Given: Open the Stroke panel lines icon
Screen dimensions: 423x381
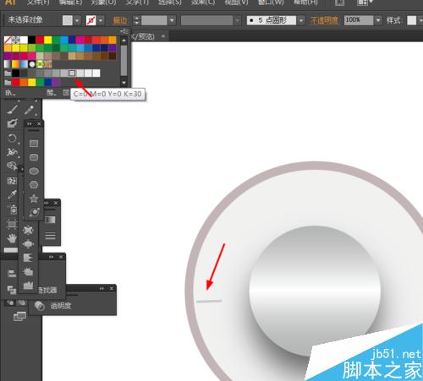Looking at the screenshot, I should (50, 236).
